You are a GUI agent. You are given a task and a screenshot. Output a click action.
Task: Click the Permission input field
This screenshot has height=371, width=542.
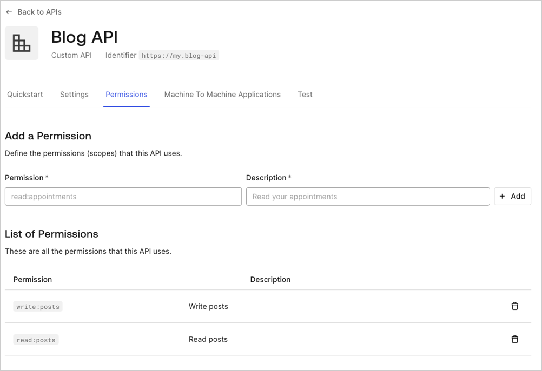point(123,196)
